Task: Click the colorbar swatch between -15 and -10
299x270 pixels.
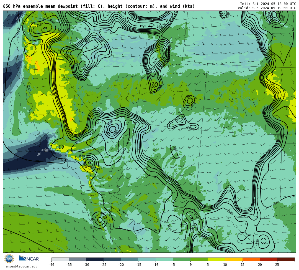Action: coord(147,259)
